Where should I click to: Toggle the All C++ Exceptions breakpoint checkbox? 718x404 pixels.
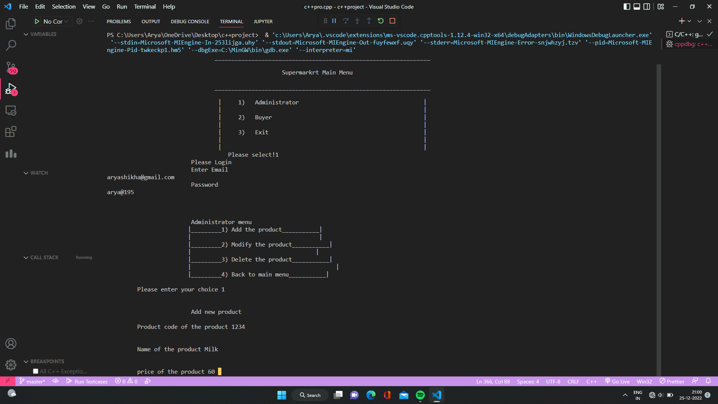tap(36, 371)
